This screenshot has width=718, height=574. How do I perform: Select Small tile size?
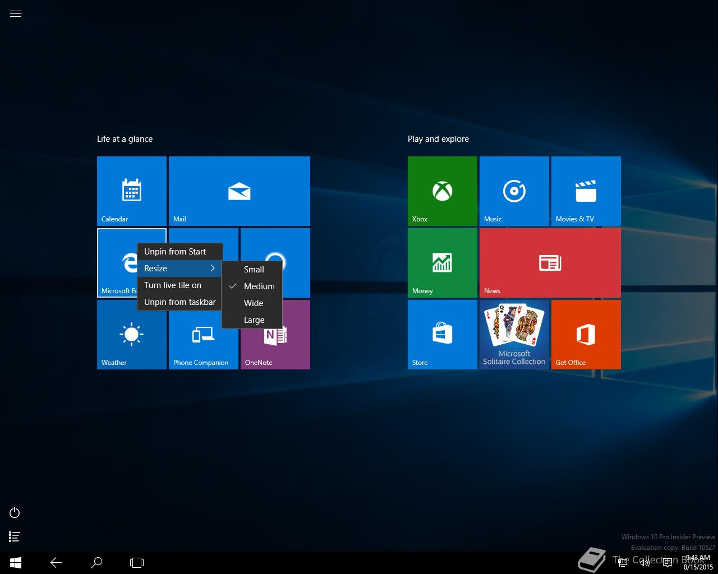252,270
